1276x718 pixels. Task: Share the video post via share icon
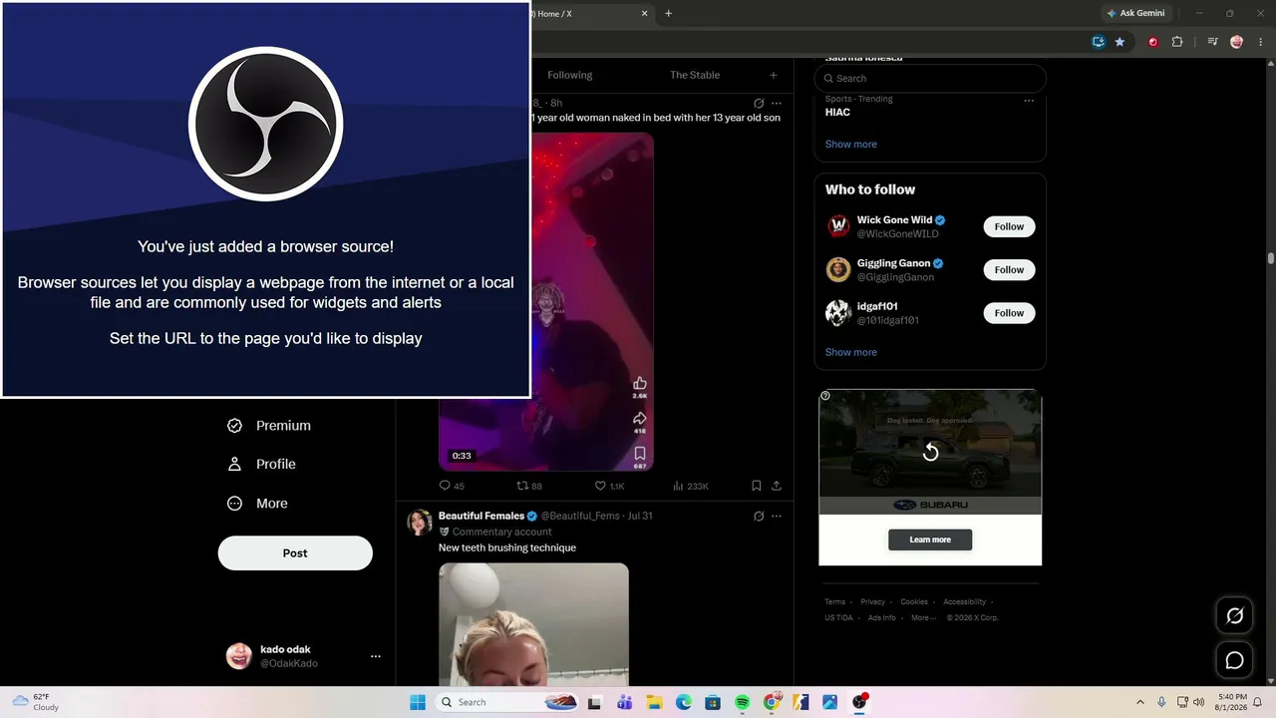(x=777, y=486)
